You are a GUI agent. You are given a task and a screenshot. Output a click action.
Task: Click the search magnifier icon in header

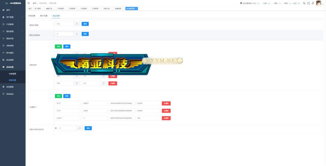tap(304, 3)
